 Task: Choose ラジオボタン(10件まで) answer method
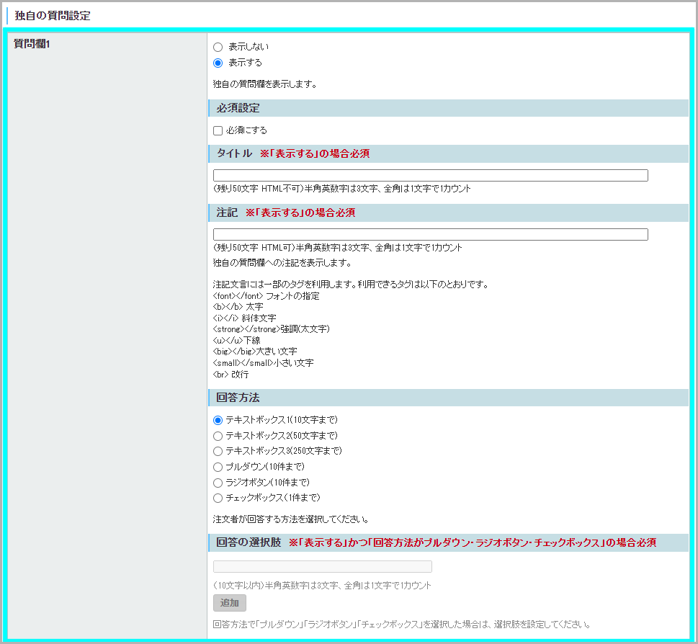pos(218,483)
